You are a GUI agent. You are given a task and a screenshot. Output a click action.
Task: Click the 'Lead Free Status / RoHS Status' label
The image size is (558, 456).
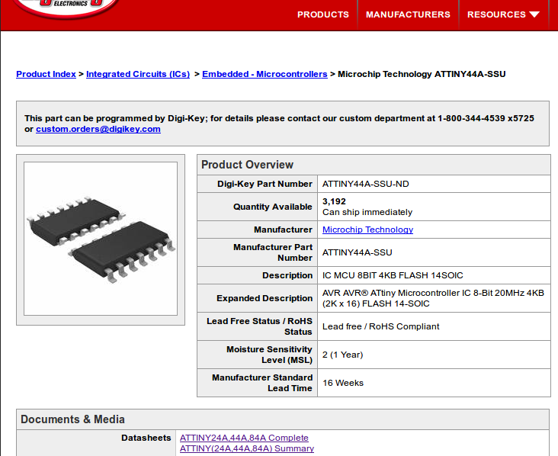tap(259, 326)
